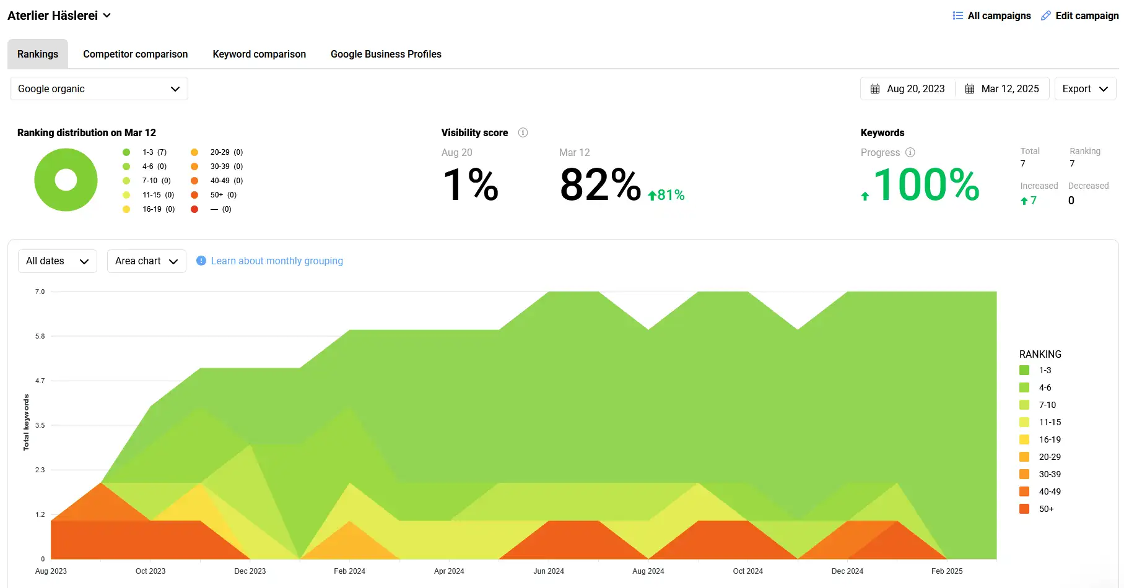The width and height of the screenshot is (1124, 588).
Task: Open the Export dropdown
Action: [1086, 89]
